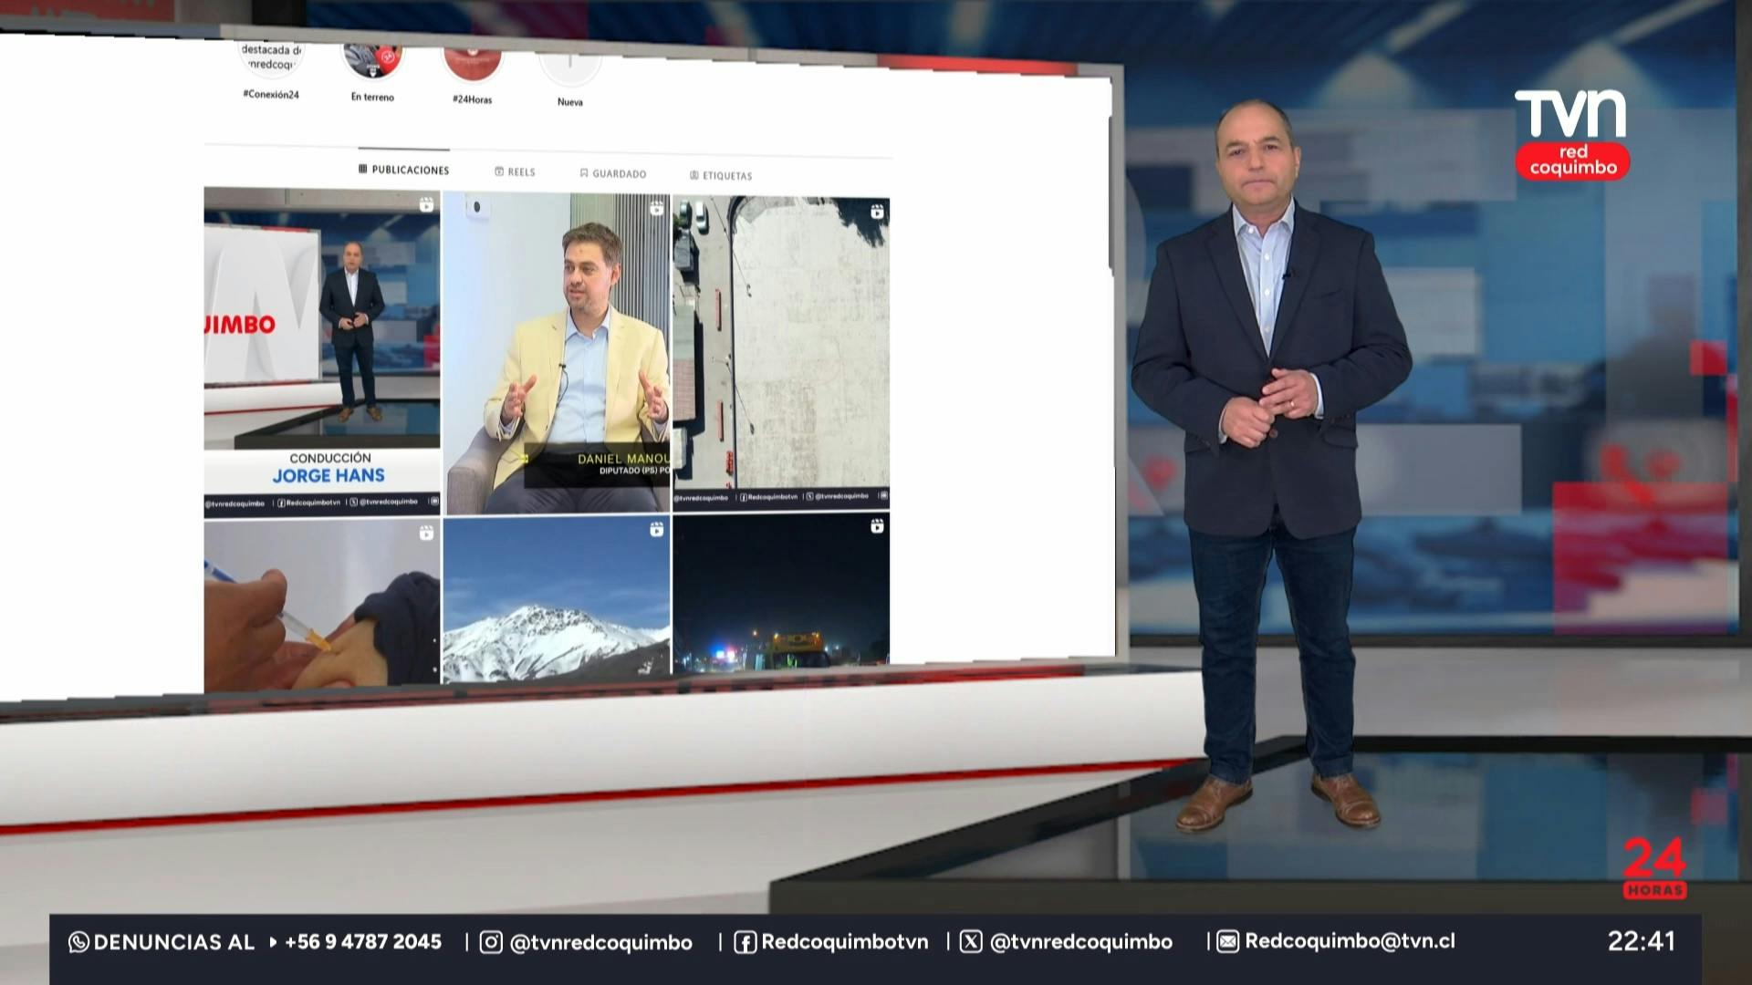Click Redcoquimbotvn Facebook handle
1752x985 pixels.
point(845,942)
